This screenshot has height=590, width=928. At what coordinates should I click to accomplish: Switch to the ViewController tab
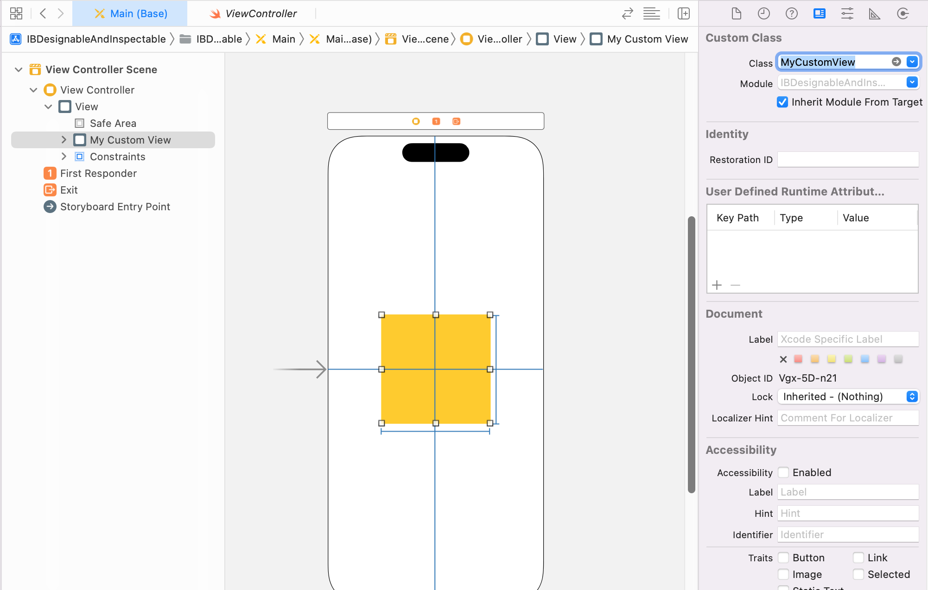point(253,13)
